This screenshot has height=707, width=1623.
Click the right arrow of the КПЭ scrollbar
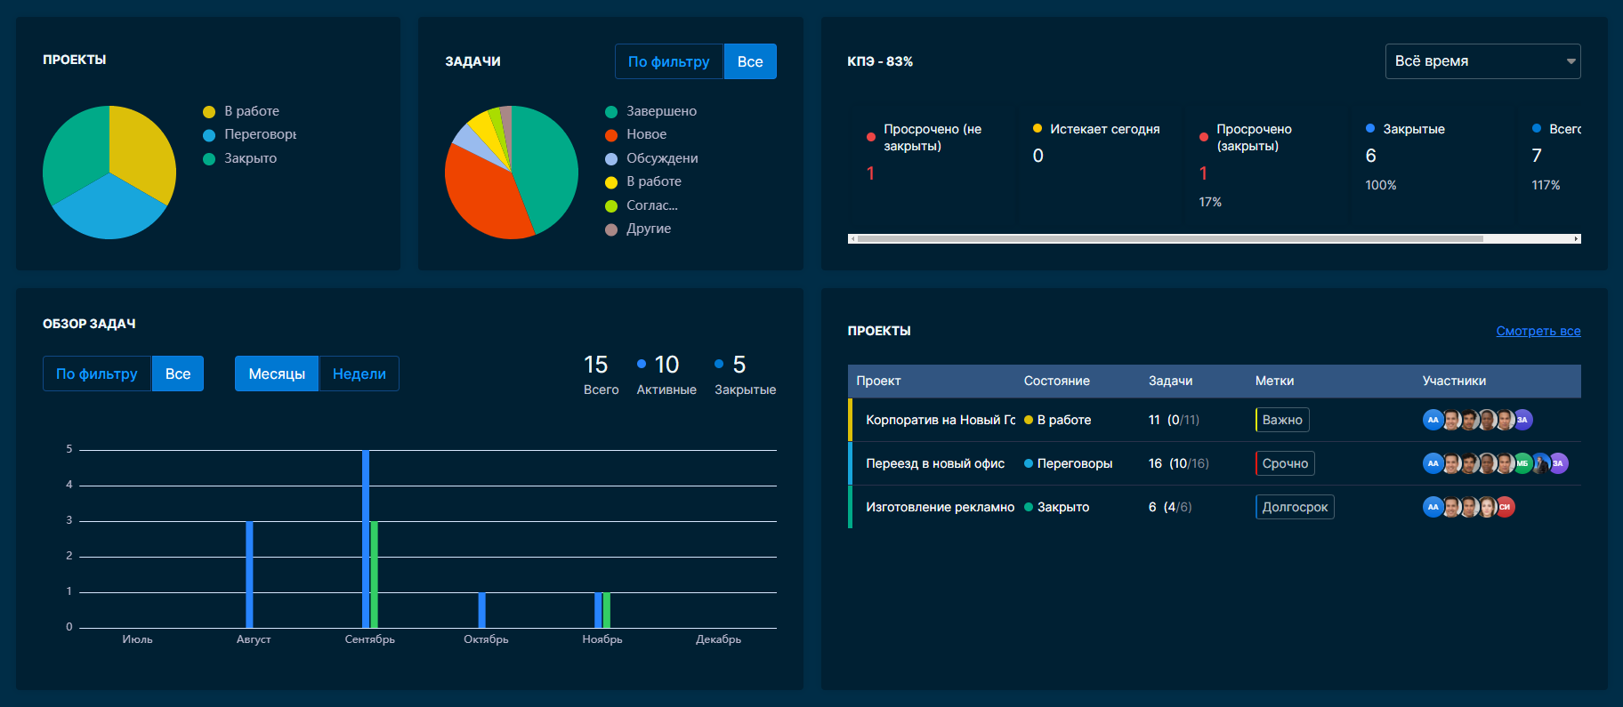(1576, 238)
